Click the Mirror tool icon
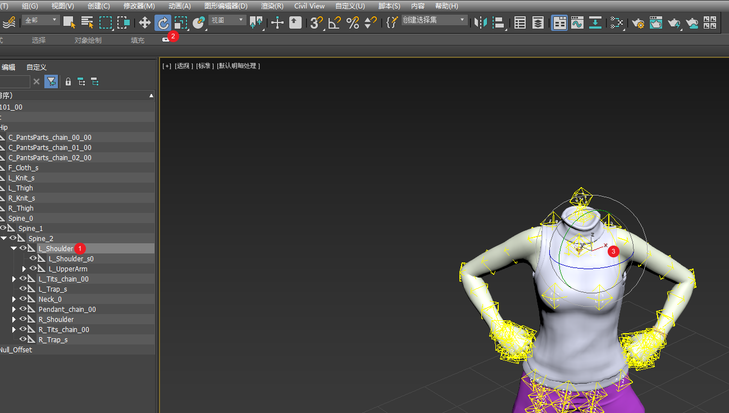This screenshot has height=413, width=729. coord(481,22)
